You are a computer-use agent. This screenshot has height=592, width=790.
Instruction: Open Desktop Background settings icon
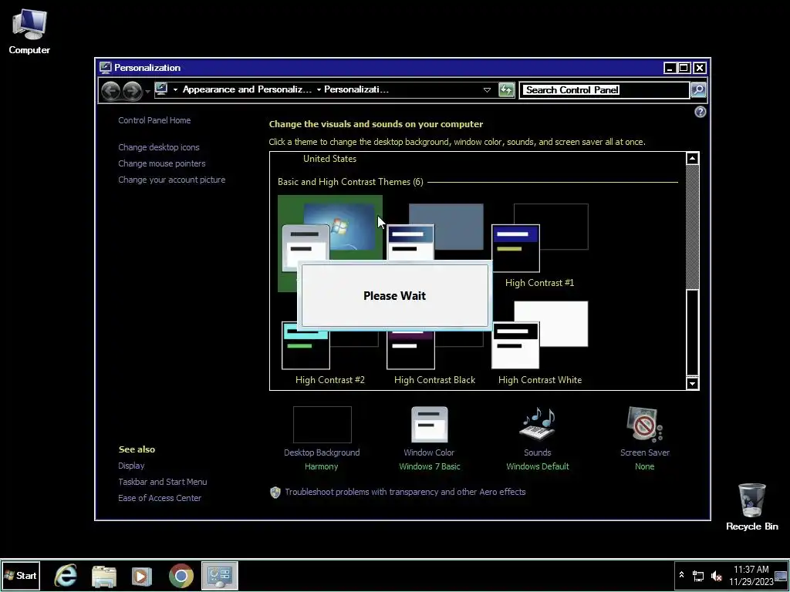[322, 425]
